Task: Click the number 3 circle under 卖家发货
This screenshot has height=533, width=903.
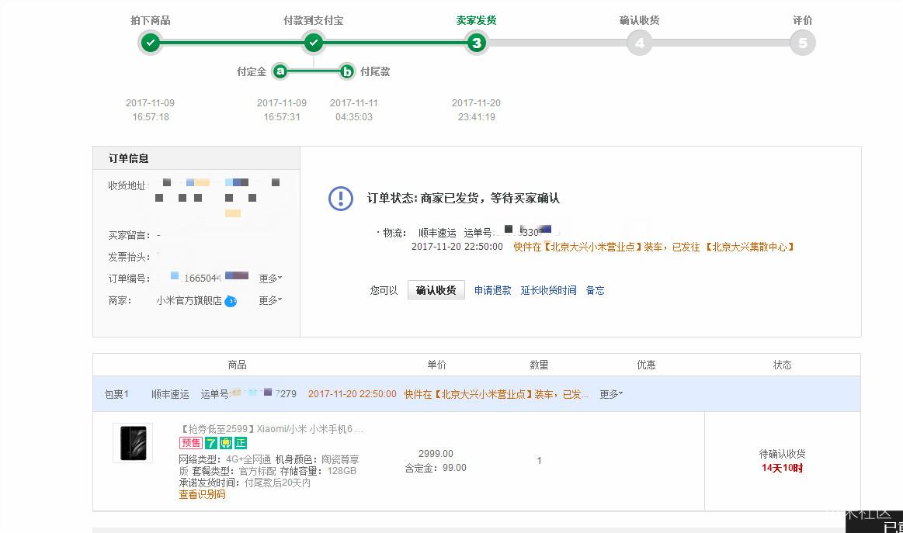Action: (x=477, y=43)
